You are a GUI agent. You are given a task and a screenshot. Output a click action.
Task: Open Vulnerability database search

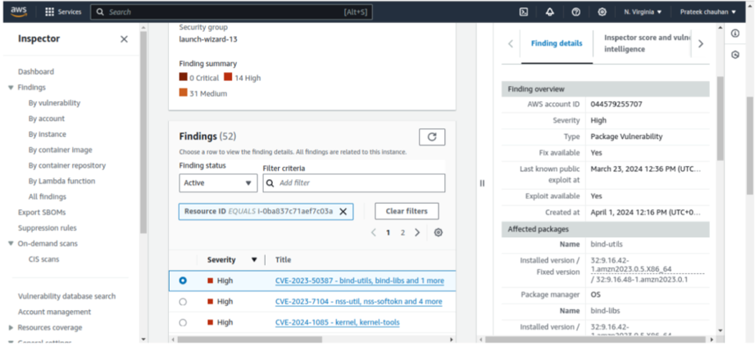tap(67, 296)
